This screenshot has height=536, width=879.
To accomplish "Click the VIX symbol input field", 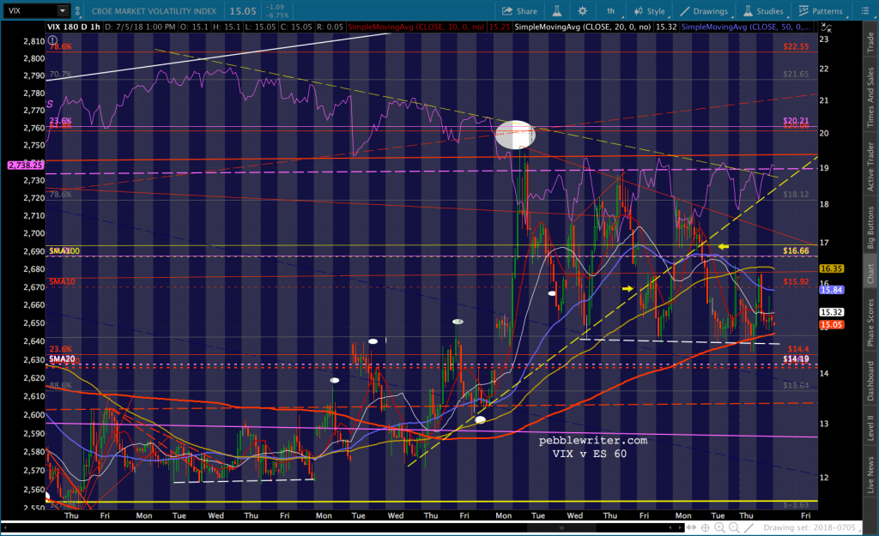I will 30,11.
